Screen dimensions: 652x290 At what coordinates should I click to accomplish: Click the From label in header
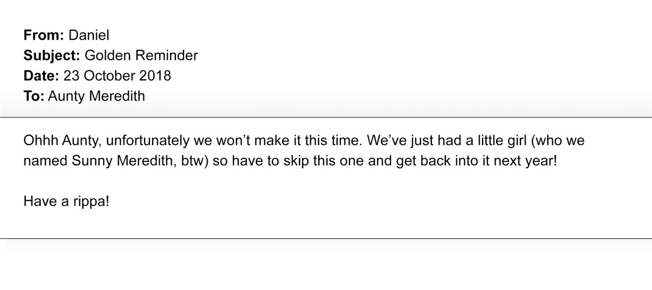tap(44, 35)
